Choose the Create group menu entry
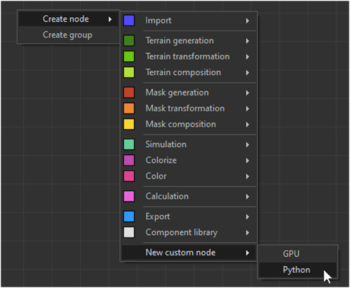 point(68,35)
